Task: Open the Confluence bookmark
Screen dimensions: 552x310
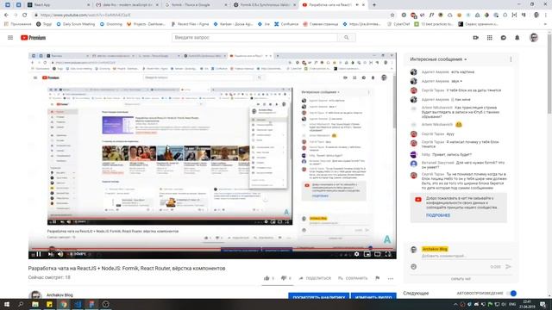Action: pos(286,24)
